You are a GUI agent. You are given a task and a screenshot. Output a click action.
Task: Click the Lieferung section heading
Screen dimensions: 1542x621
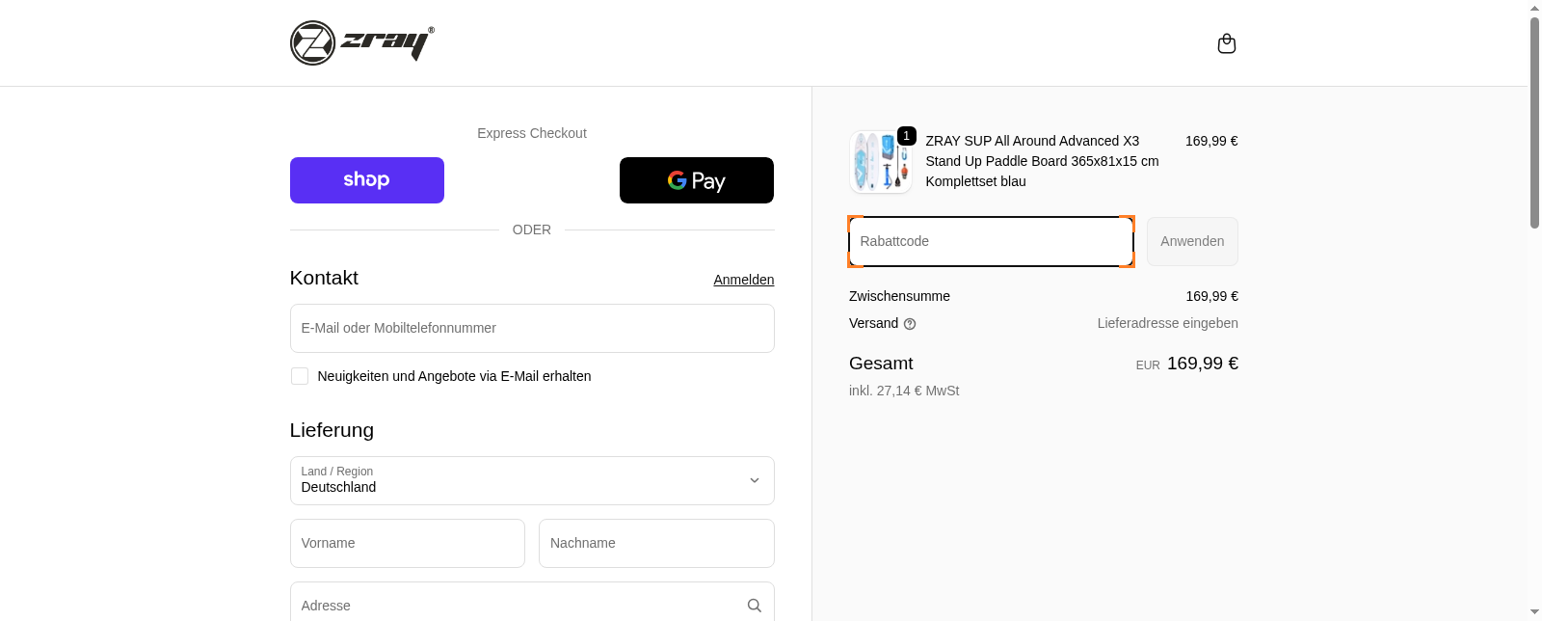(x=332, y=430)
